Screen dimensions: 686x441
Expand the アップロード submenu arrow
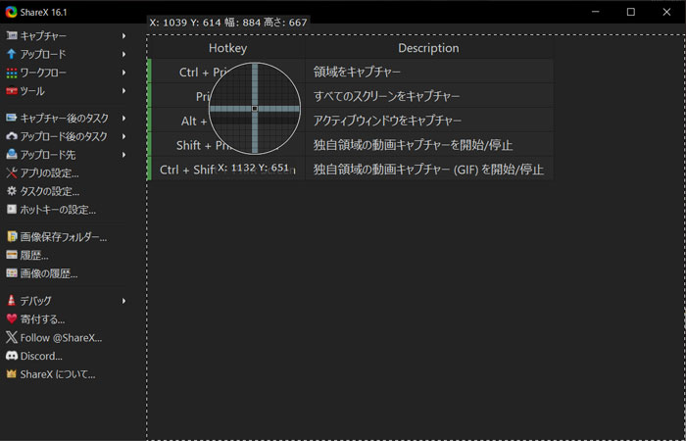click(124, 54)
